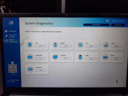Click the Touchpad icon
The image size is (128, 96).
[30, 57]
